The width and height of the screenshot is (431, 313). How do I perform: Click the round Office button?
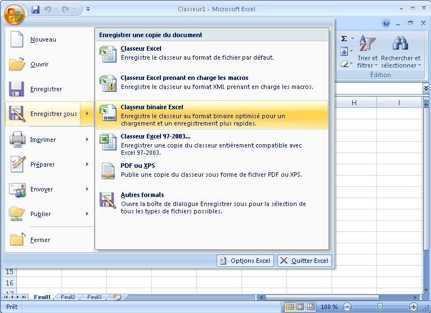click(x=12, y=14)
